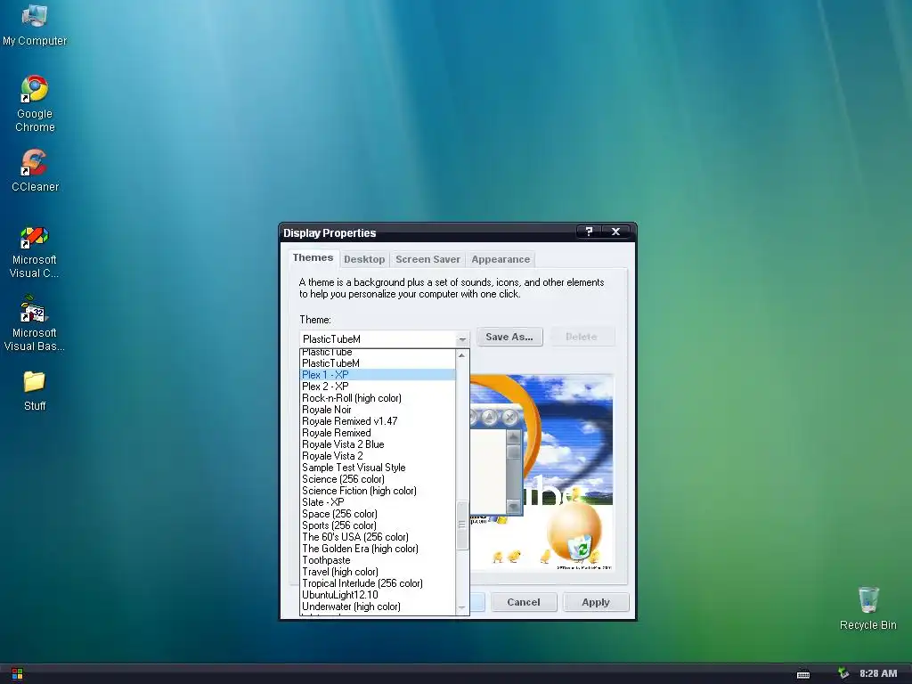Click the Help question mark button

589,232
